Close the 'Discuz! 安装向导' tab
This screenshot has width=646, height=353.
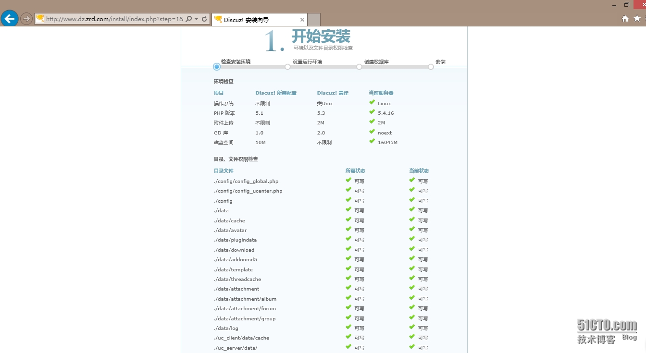[x=302, y=20]
